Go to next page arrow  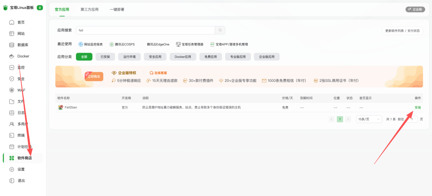pyautogui.click(x=348, y=119)
